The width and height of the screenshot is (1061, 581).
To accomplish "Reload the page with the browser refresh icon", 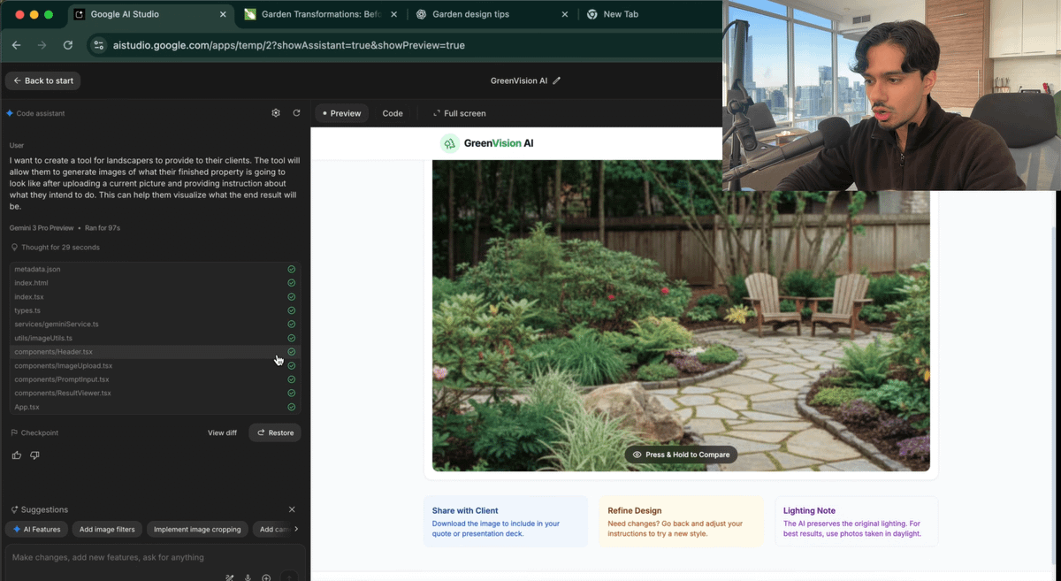I will (x=67, y=45).
